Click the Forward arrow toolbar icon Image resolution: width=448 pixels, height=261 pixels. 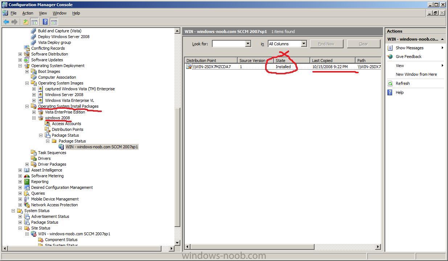[15, 22]
